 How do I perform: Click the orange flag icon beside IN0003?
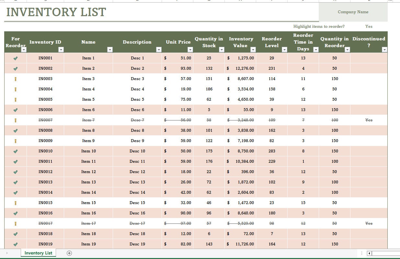click(15, 78)
